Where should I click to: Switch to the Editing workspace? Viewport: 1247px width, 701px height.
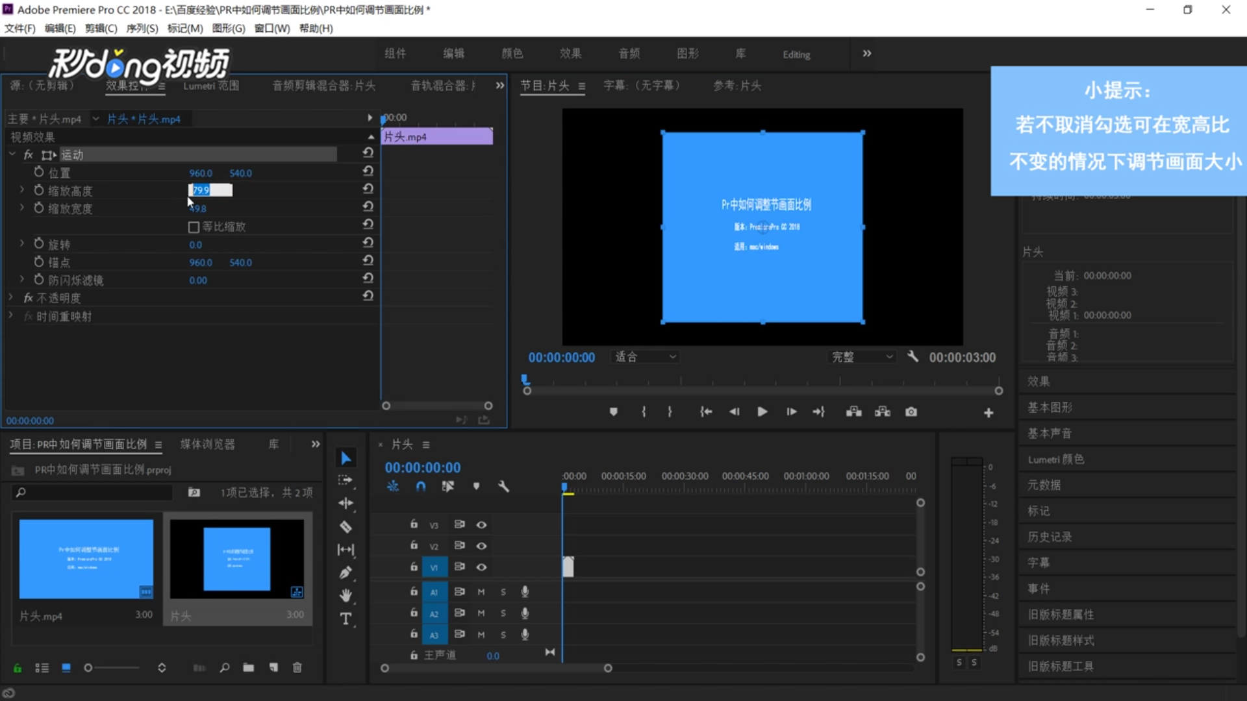pyautogui.click(x=796, y=55)
